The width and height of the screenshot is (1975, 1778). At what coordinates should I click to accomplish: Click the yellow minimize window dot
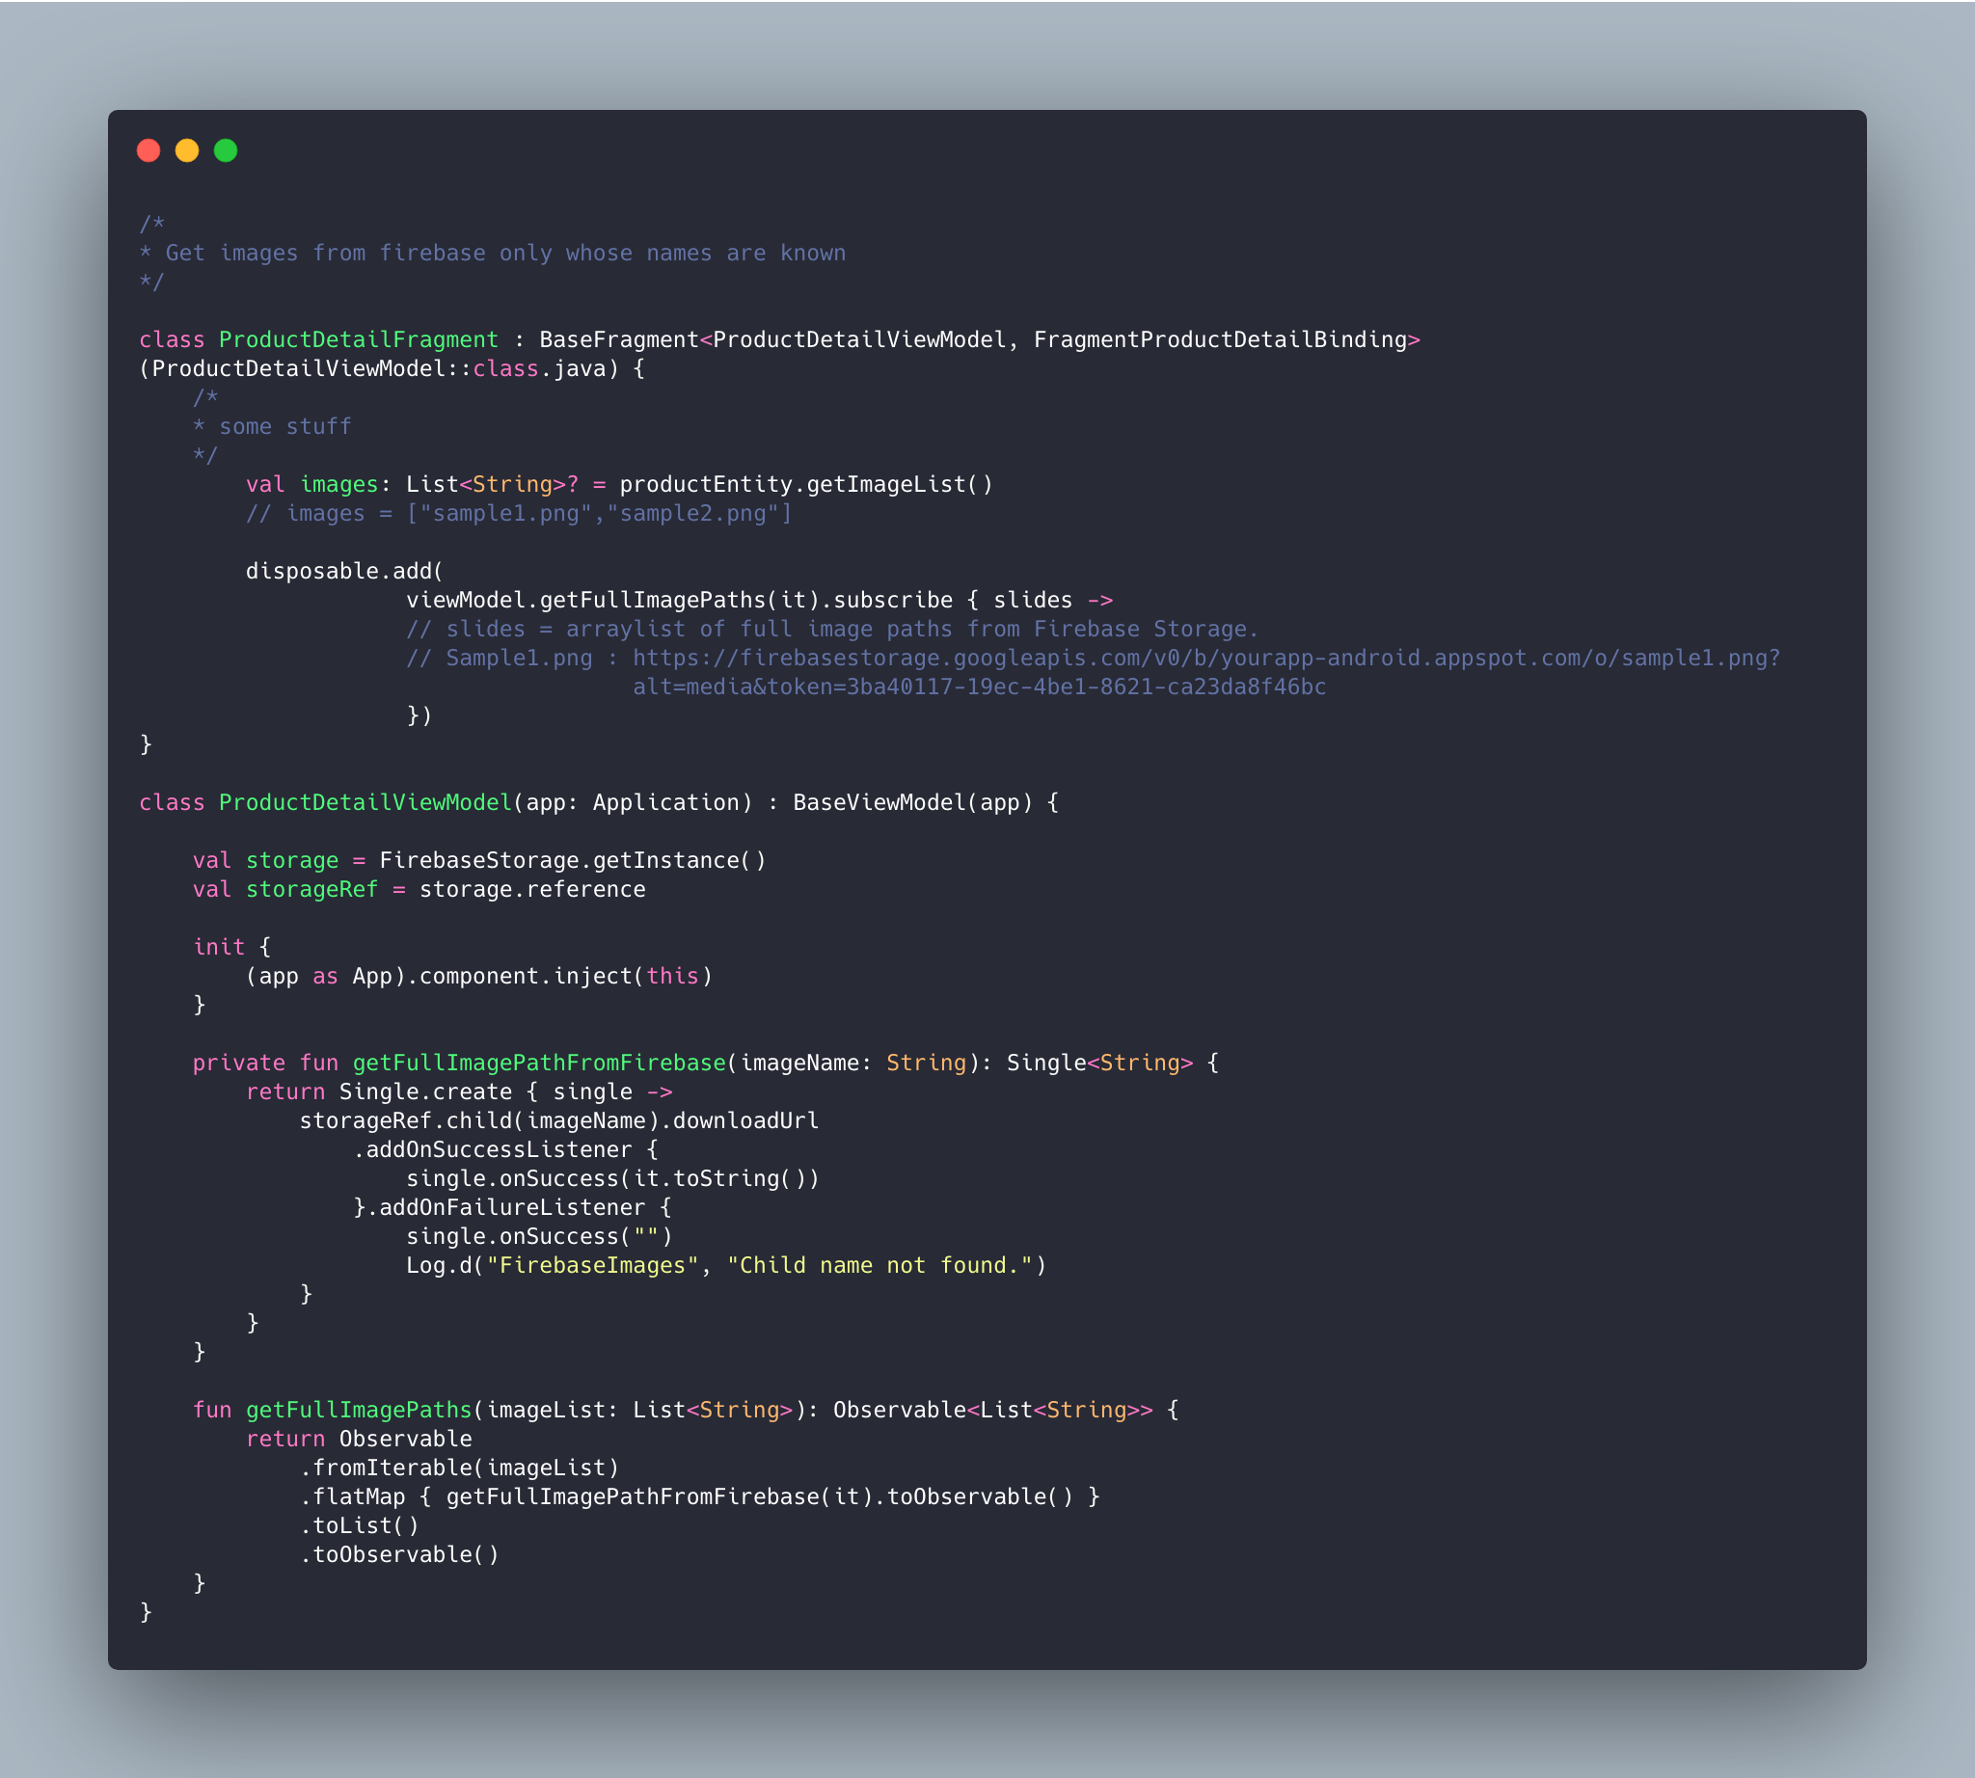(187, 150)
